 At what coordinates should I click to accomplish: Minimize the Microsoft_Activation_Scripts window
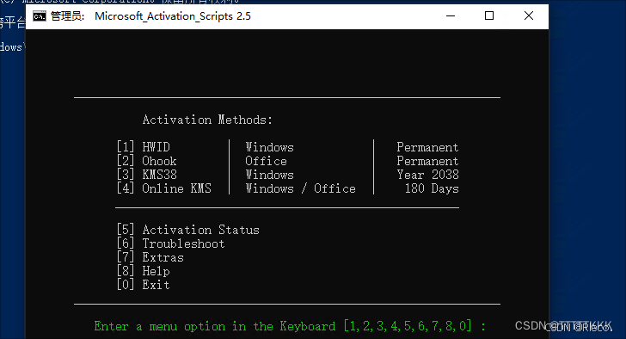tap(451, 16)
